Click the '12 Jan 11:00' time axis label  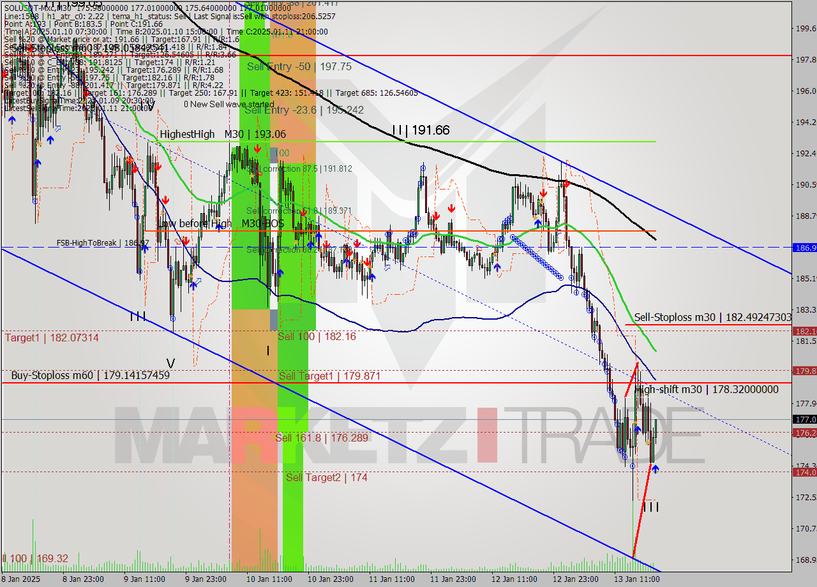point(514,579)
